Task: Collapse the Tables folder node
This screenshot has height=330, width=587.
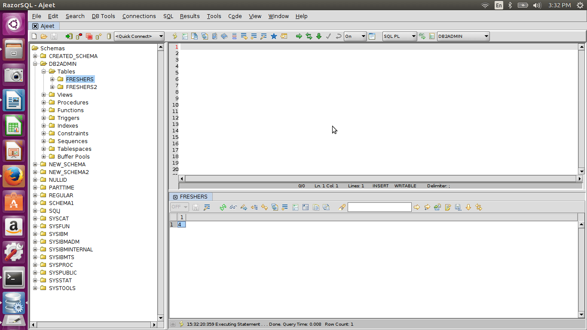Action: (44, 71)
